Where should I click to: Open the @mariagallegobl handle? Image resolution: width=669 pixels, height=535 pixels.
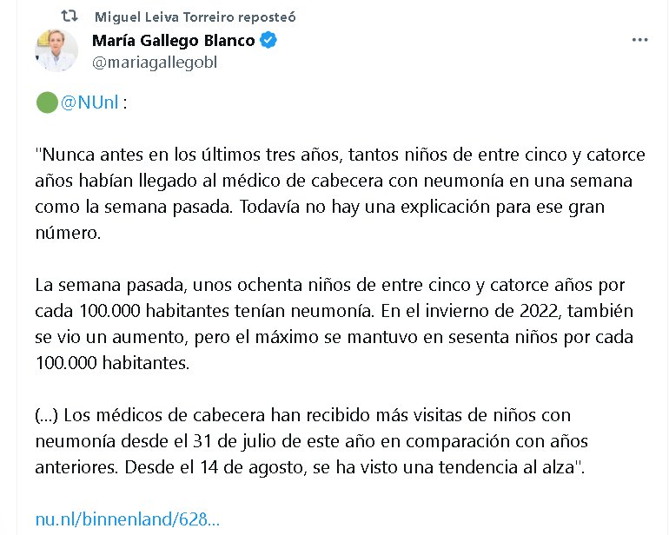[x=154, y=62]
